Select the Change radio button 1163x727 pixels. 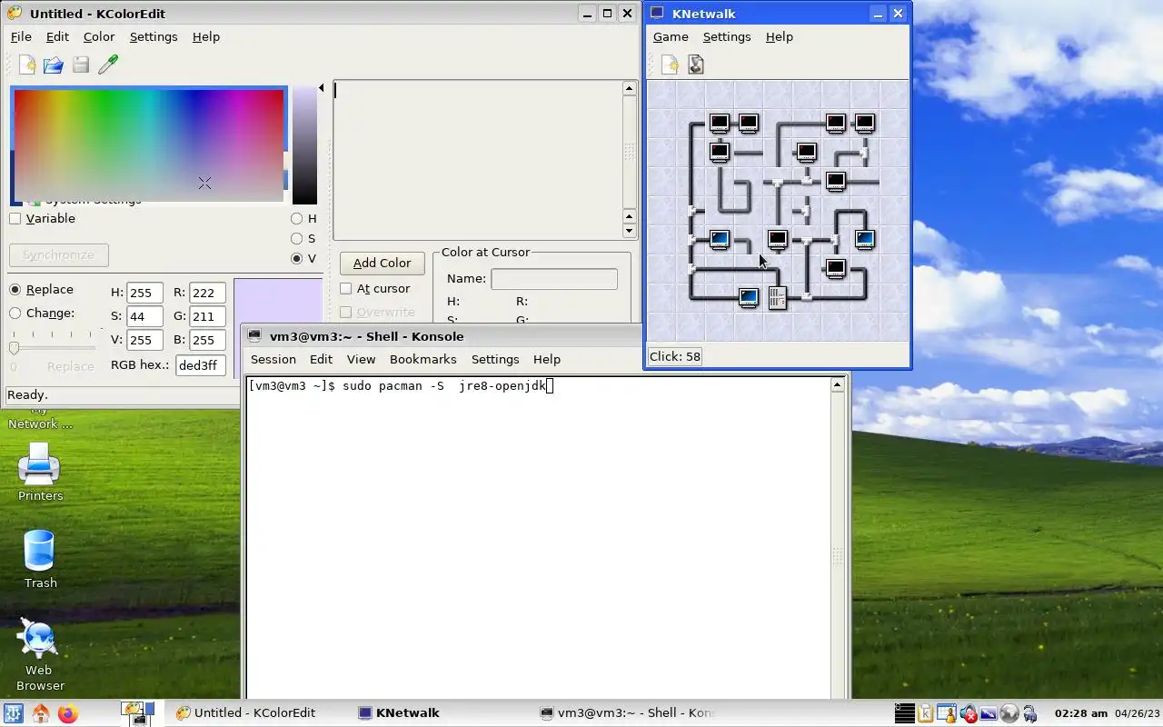point(15,314)
